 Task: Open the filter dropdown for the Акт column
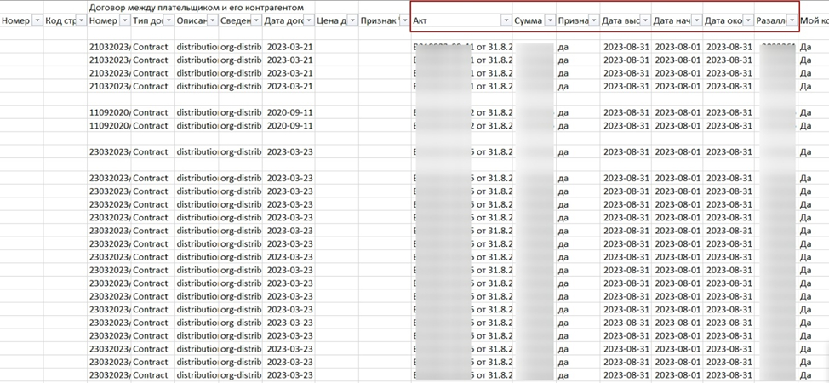[506, 20]
